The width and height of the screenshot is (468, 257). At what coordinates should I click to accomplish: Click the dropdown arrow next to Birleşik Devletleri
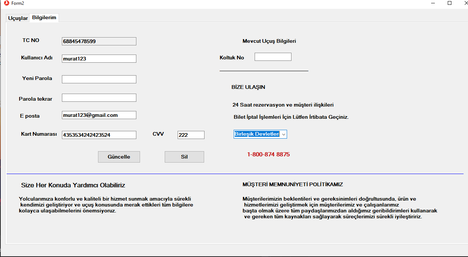[284, 134]
